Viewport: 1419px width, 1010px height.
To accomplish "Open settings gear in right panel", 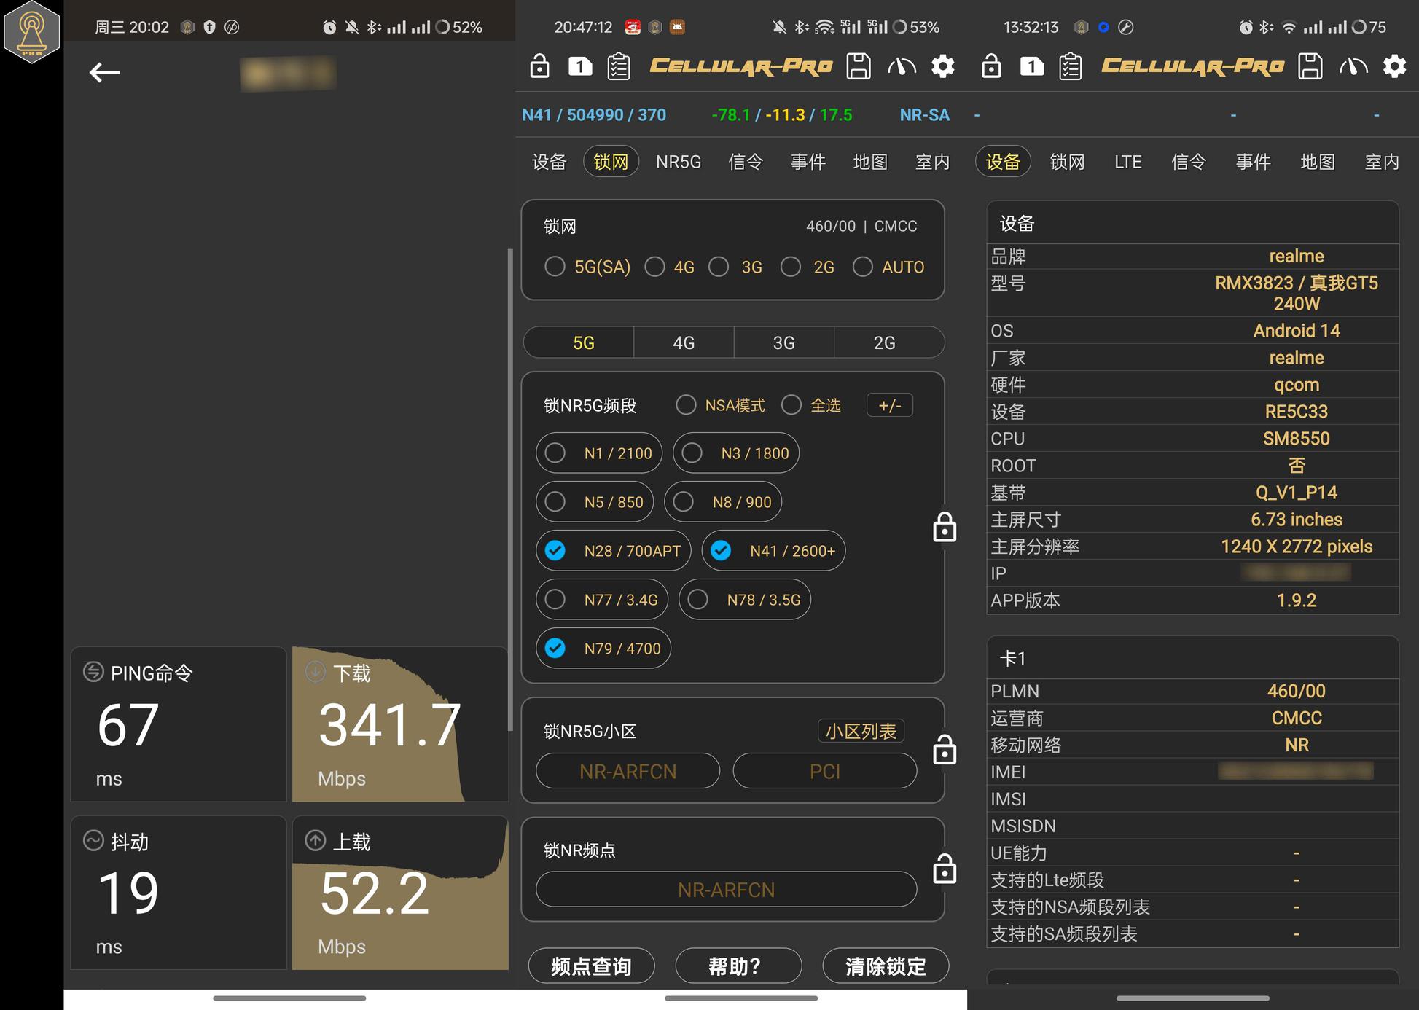I will [1394, 66].
